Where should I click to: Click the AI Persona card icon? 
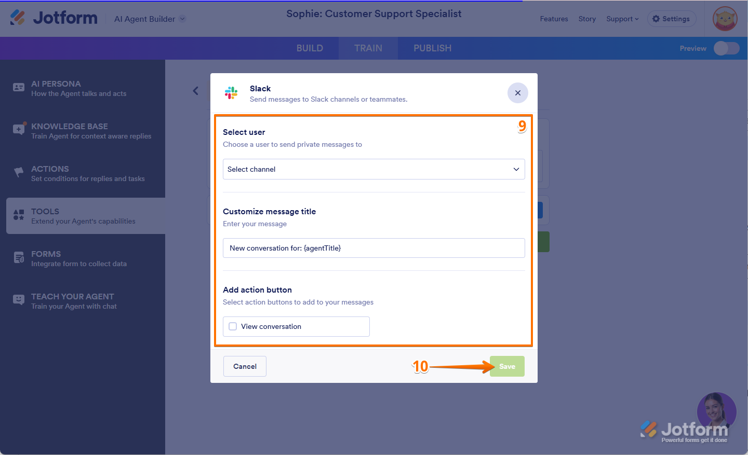[x=19, y=88]
